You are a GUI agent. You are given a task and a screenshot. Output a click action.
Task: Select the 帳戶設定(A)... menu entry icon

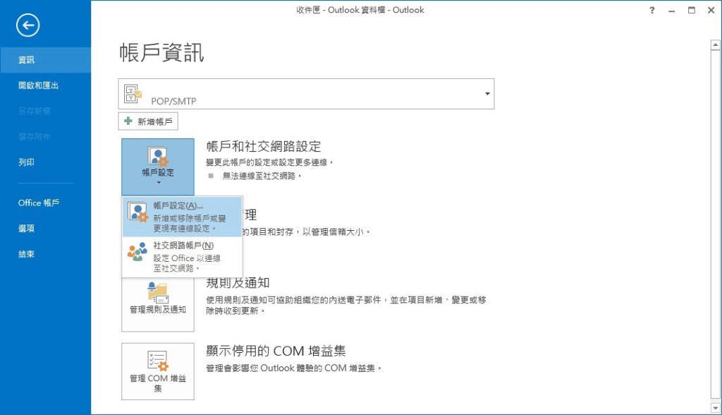click(x=137, y=212)
